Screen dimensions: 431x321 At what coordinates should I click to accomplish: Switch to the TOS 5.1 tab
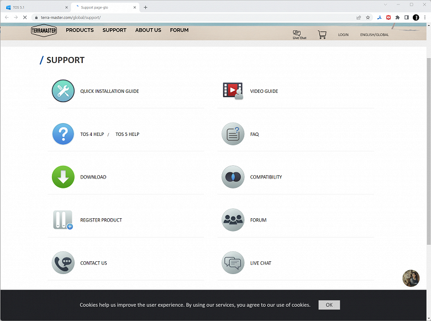[x=36, y=7]
